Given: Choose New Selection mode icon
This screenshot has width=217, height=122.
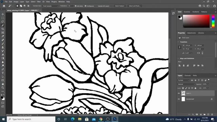Looking at the screenshot, I should click(x=17, y=6).
